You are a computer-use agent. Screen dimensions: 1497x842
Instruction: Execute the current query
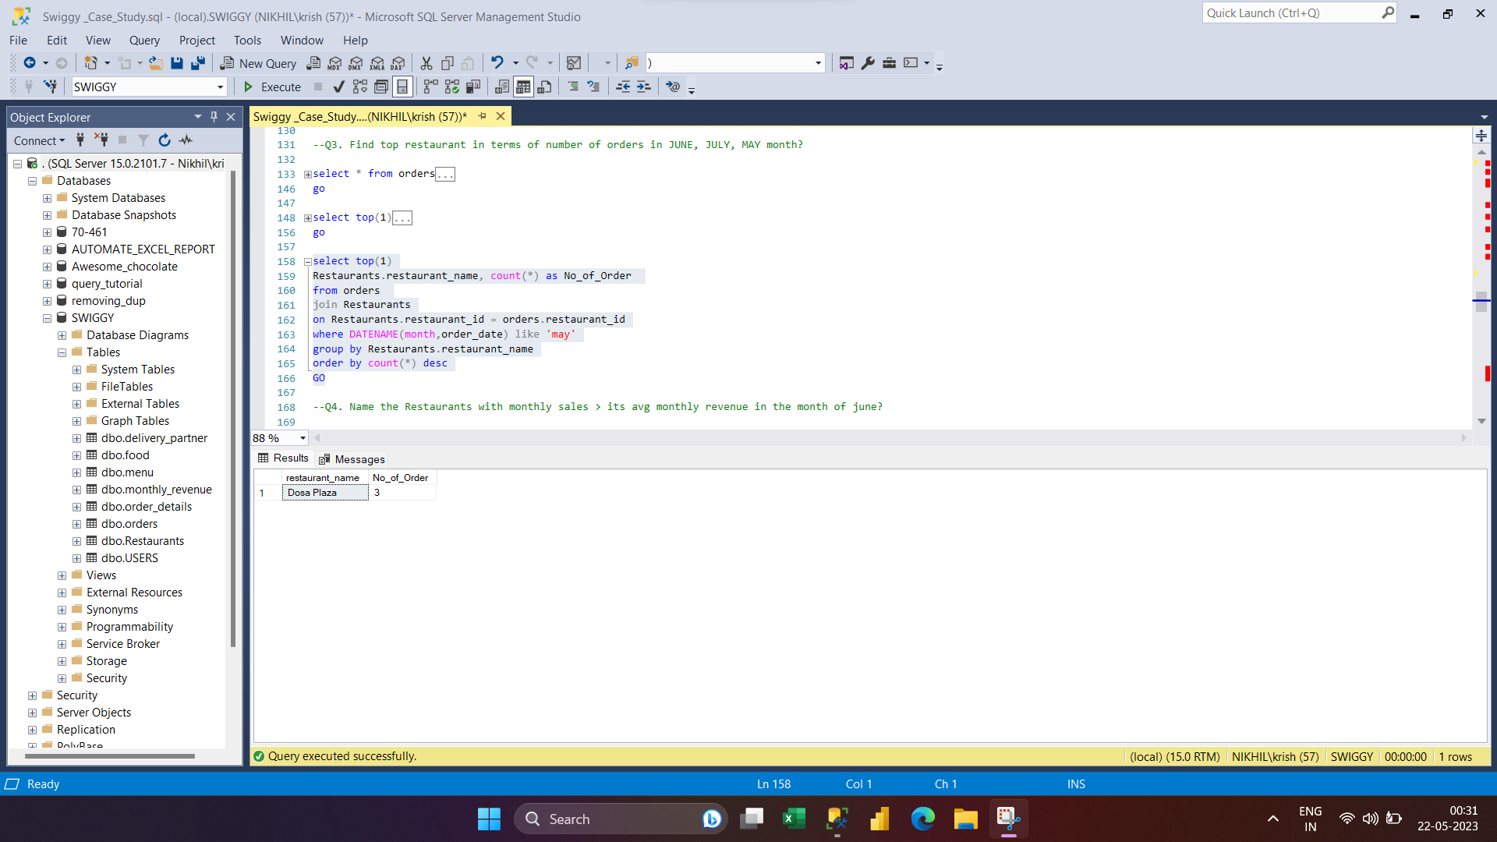pyautogui.click(x=272, y=87)
